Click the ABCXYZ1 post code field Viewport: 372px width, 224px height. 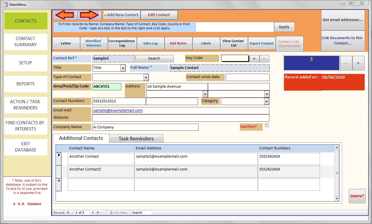(107, 87)
